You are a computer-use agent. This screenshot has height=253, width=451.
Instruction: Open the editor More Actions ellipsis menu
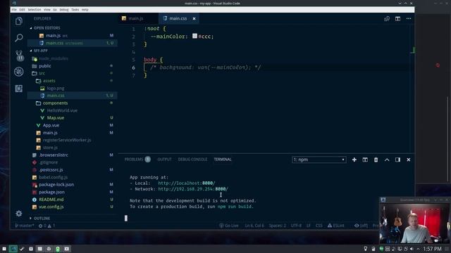coord(409,19)
